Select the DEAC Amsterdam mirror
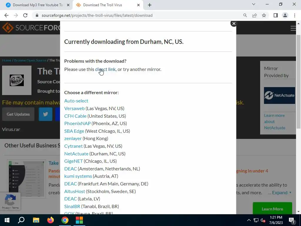Screen dimensions: 301x226 coord(71,169)
